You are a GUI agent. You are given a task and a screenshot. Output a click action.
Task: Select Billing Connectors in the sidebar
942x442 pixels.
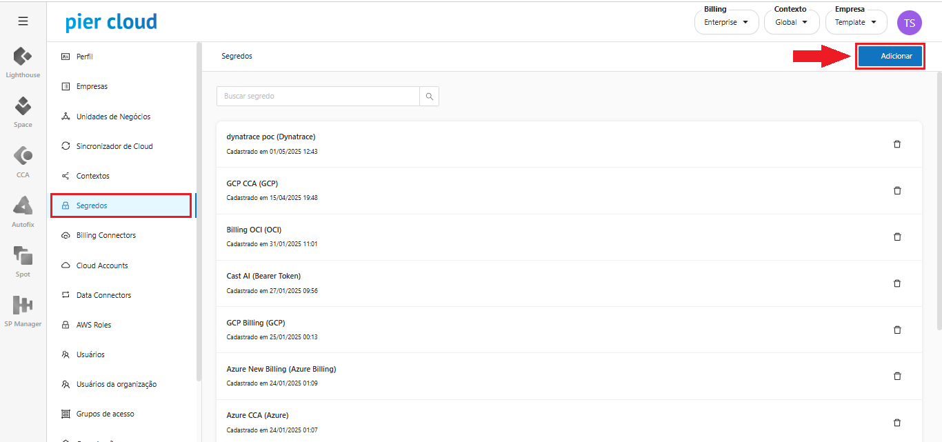[x=106, y=236]
